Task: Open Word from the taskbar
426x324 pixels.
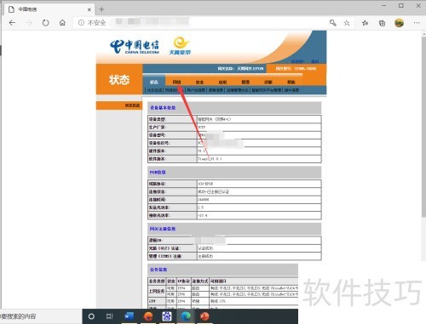Action: [130, 316]
